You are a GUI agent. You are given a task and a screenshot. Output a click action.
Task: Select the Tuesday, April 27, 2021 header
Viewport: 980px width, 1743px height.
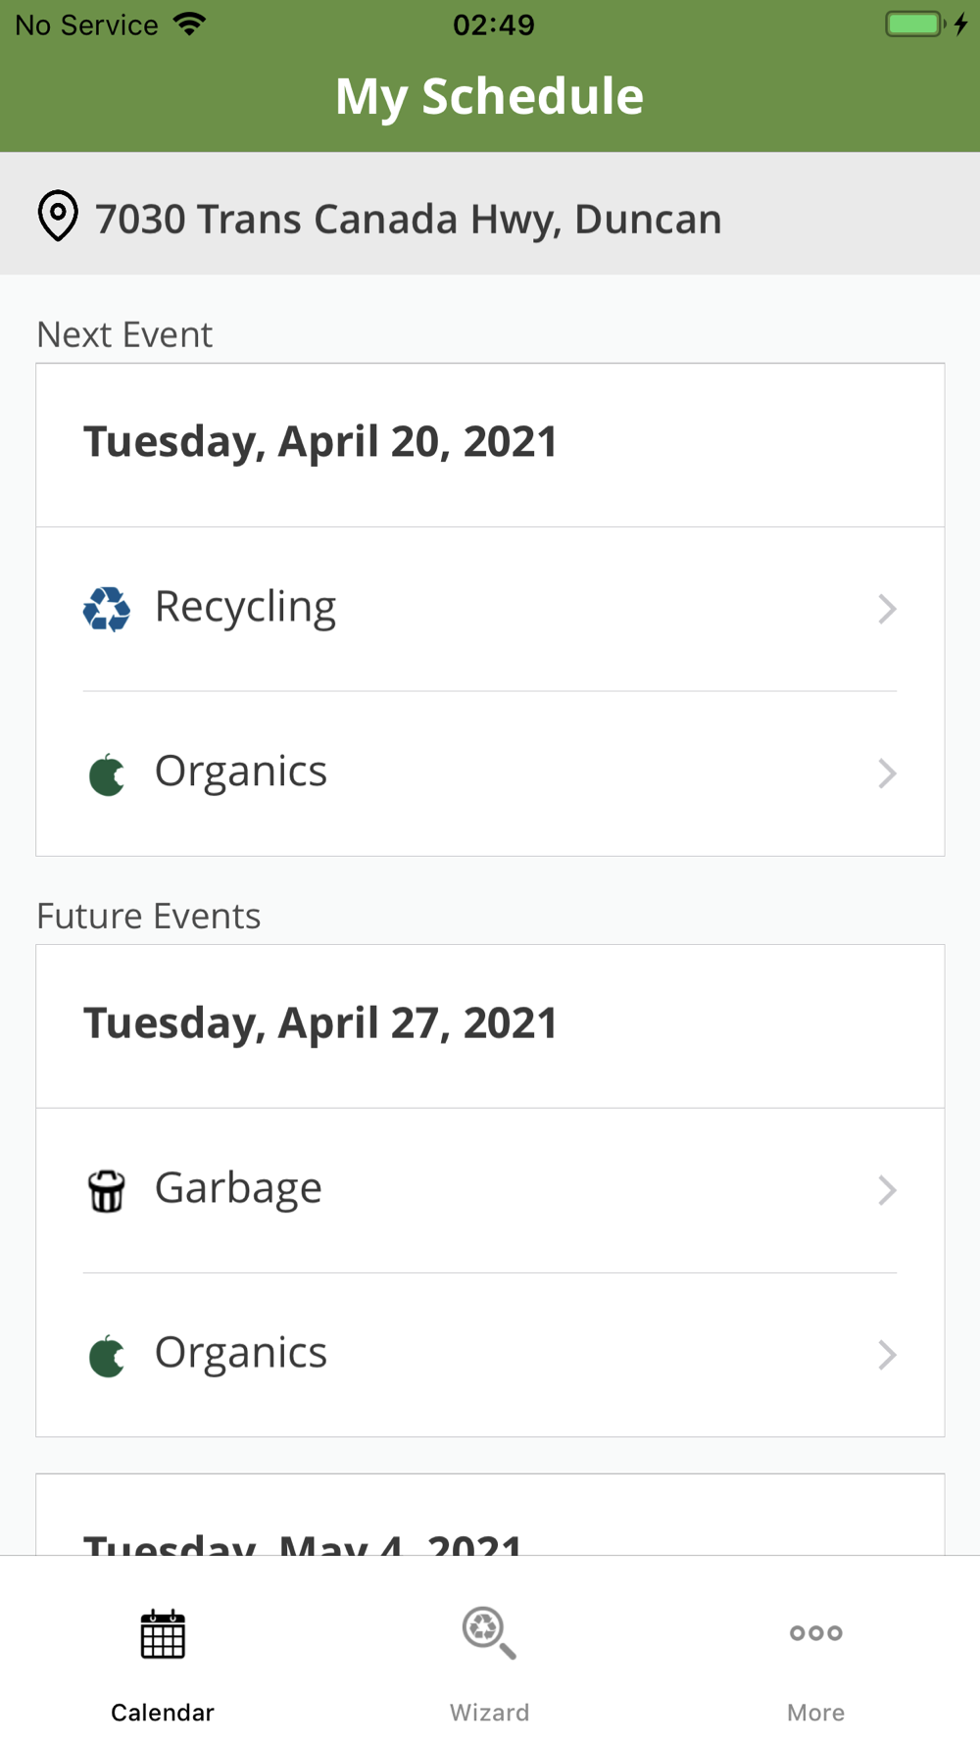pos(320,1023)
